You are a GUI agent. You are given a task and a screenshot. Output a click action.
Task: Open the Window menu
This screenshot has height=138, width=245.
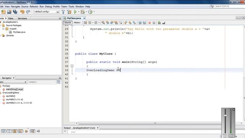80,7
